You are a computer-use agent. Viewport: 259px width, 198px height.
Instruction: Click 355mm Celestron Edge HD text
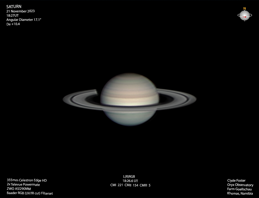click(x=27, y=180)
